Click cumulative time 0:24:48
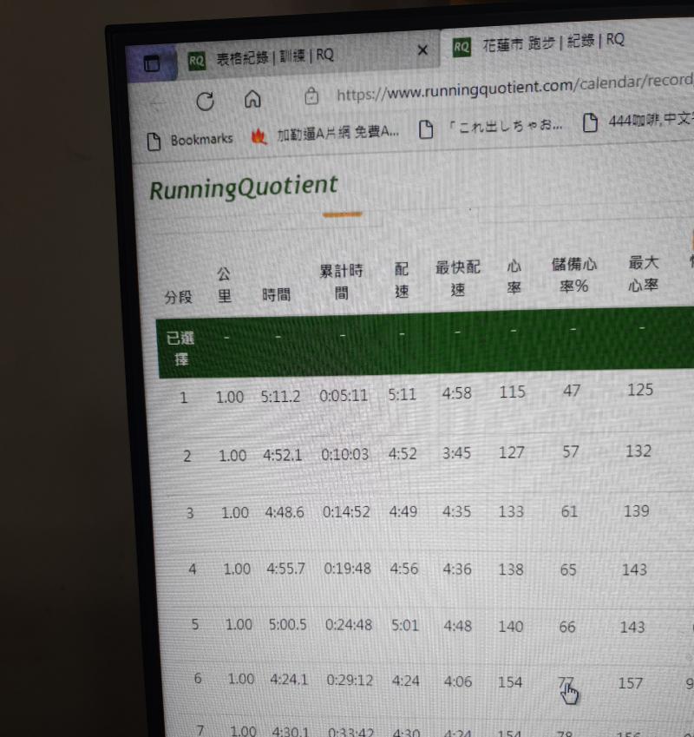Image resolution: width=694 pixels, height=737 pixels. (x=349, y=625)
